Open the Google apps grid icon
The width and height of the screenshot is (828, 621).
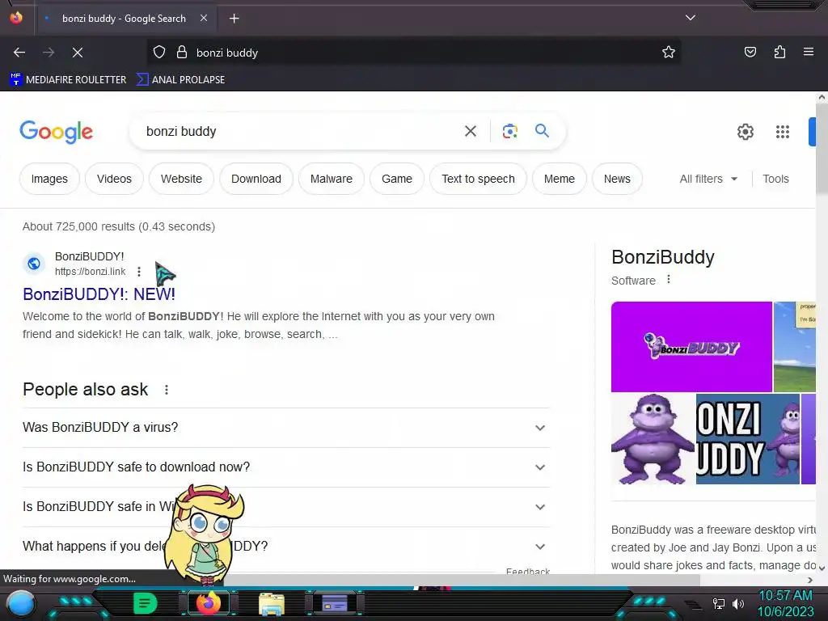pyautogui.click(x=783, y=132)
